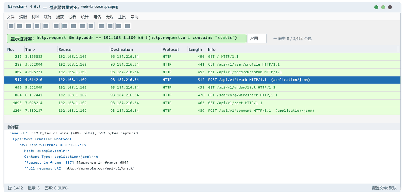Image resolution: width=404 pixels, height=194 pixels.
Task: Click the first icon of the rightmost toolbar group
Action: 101,26
